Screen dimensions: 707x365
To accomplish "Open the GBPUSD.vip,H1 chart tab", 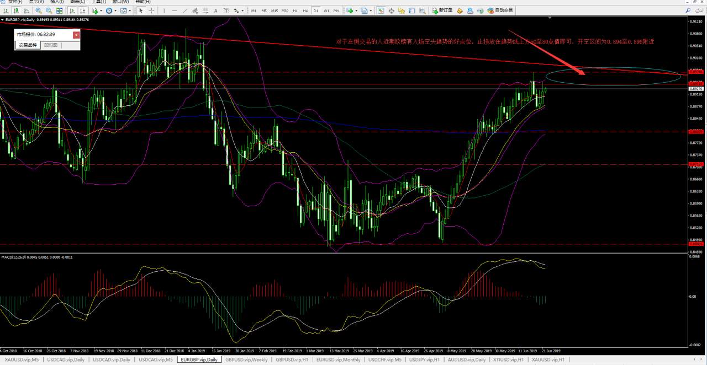I will [x=292, y=359].
